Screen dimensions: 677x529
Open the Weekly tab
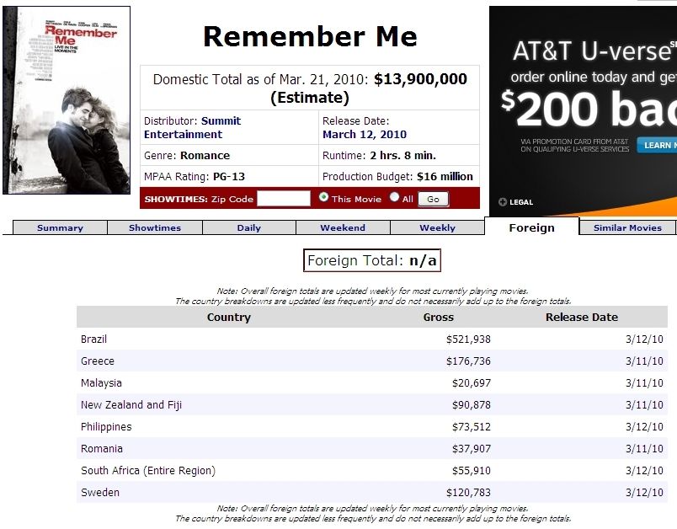click(x=437, y=227)
